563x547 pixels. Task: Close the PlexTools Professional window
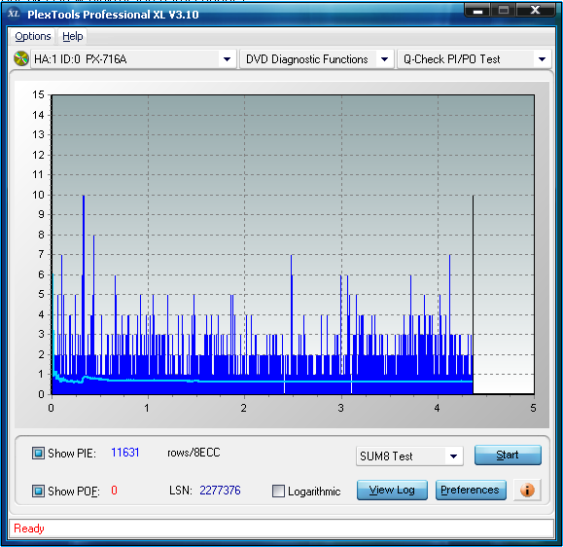click(535, 11)
